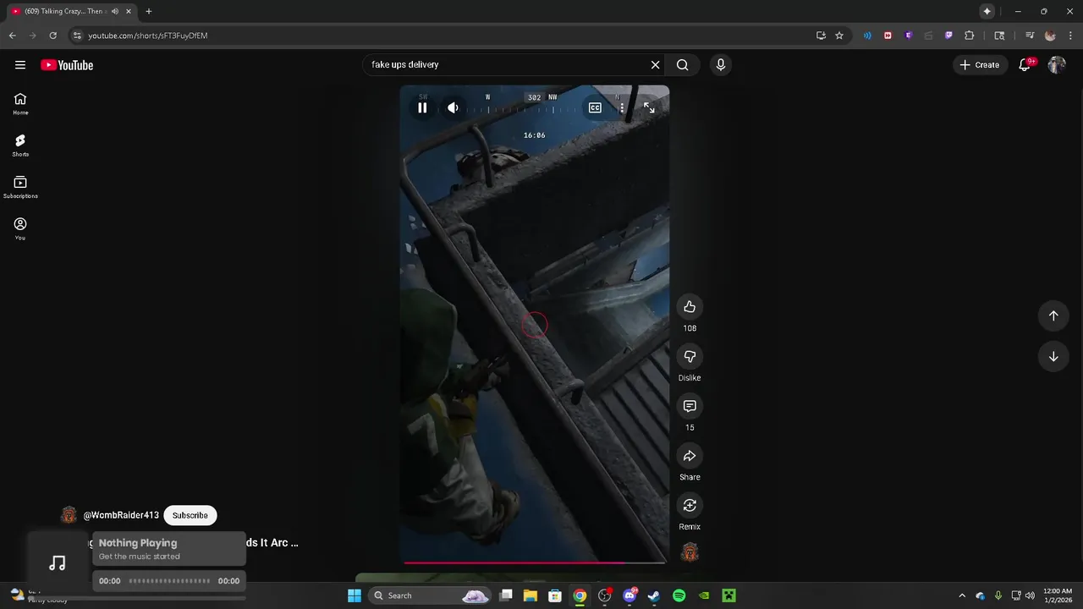Open Discord from the taskbar

[x=629, y=595]
